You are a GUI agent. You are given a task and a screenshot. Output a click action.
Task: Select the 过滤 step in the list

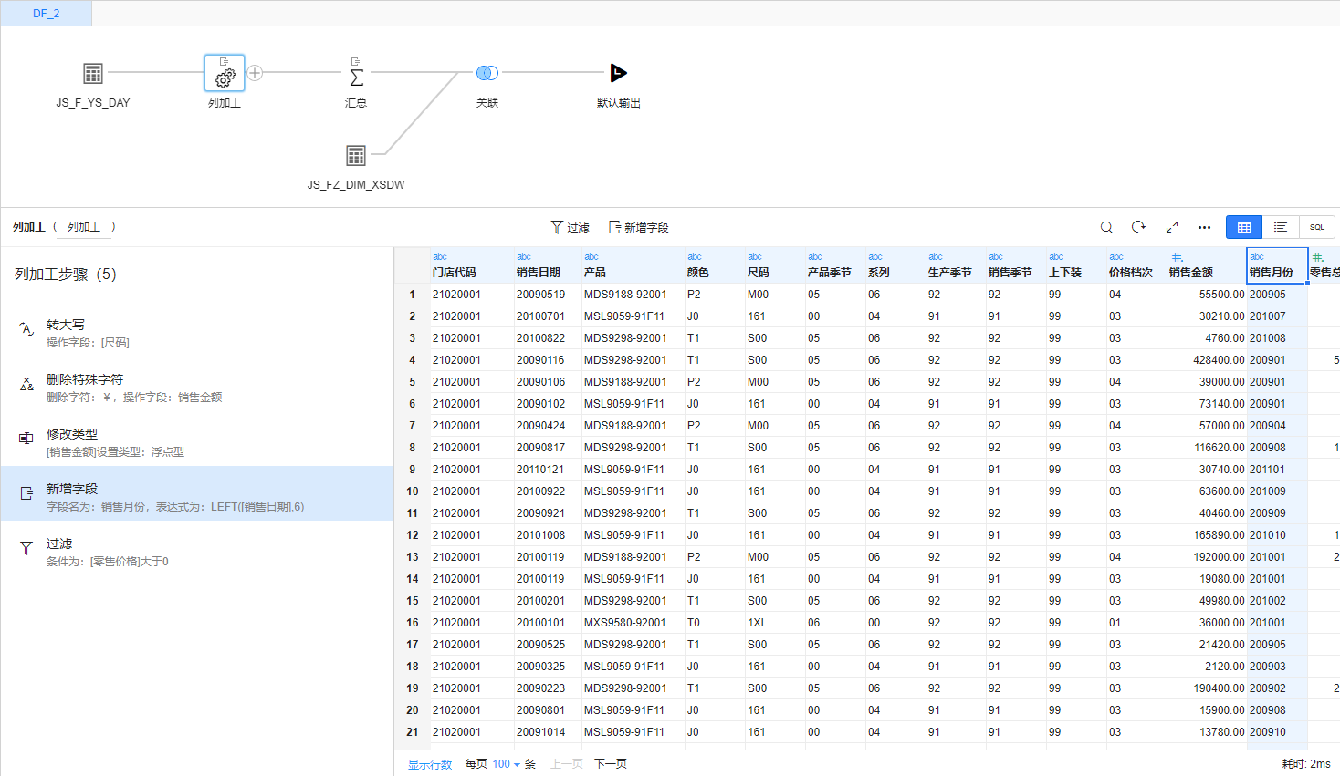(197, 552)
